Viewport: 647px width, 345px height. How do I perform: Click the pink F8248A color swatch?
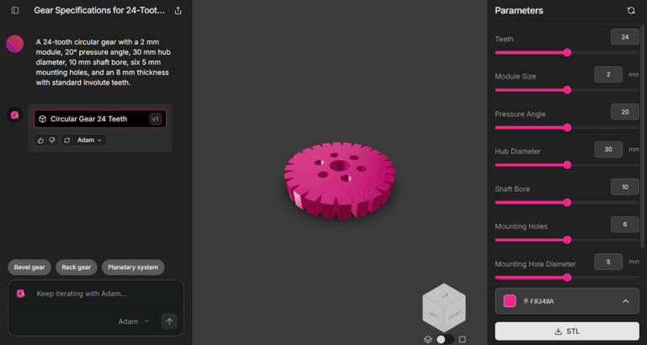tap(510, 301)
